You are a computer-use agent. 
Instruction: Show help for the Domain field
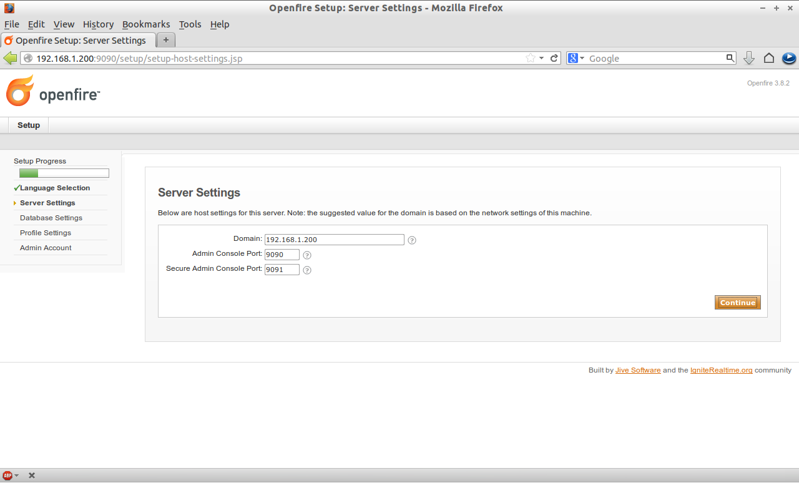point(412,240)
